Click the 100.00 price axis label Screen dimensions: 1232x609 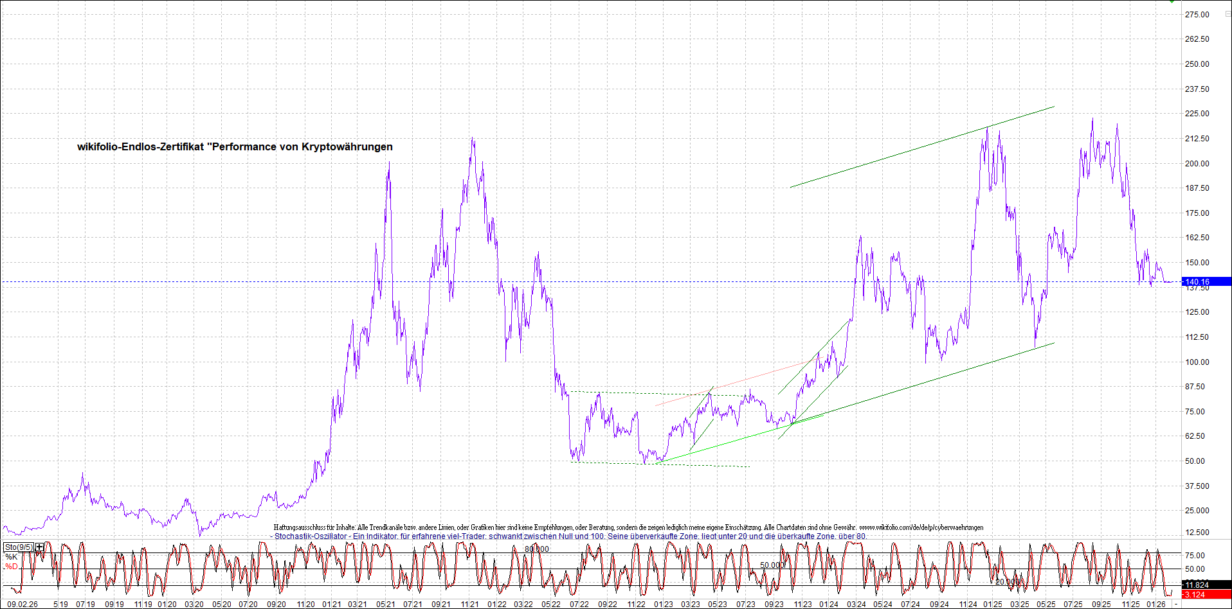pyautogui.click(x=1197, y=362)
